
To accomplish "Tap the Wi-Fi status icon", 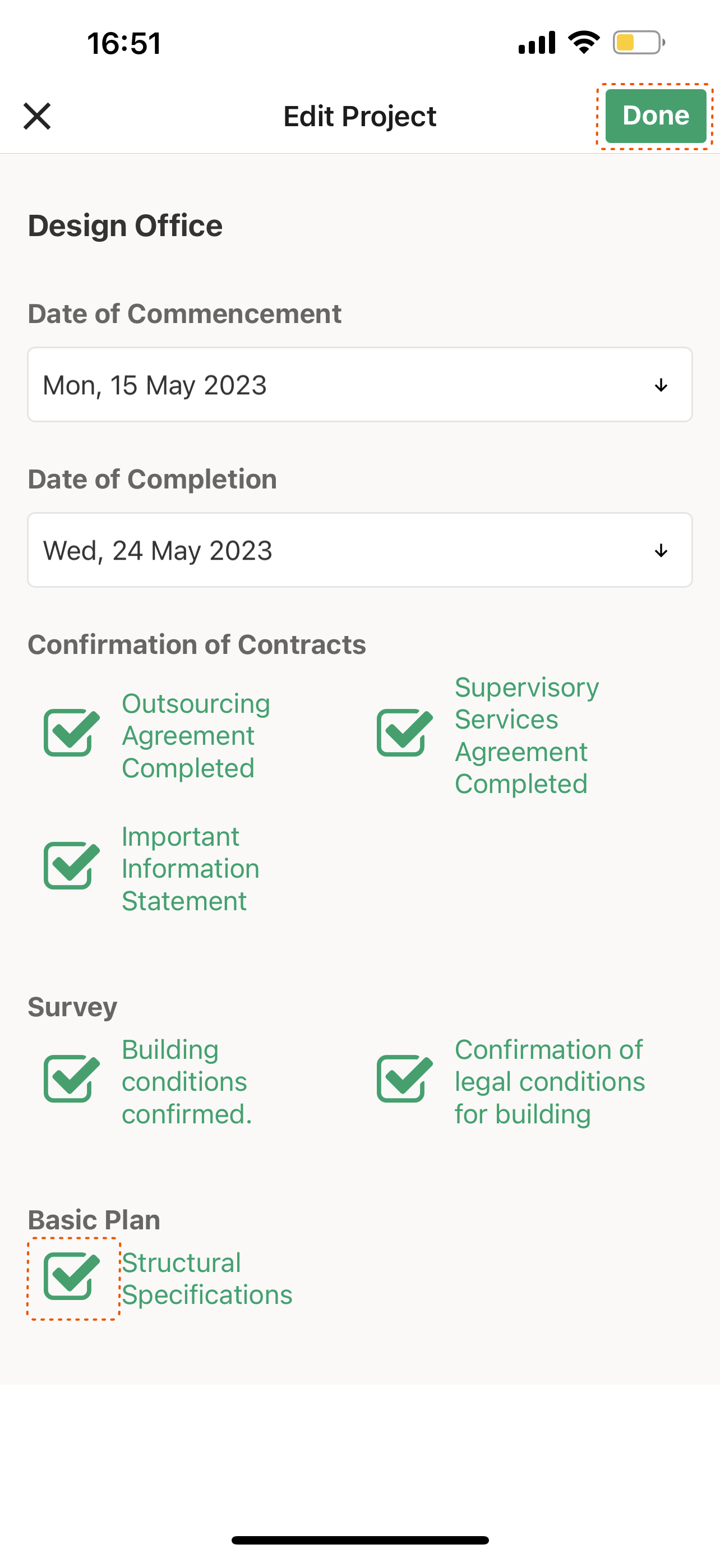I will (583, 42).
